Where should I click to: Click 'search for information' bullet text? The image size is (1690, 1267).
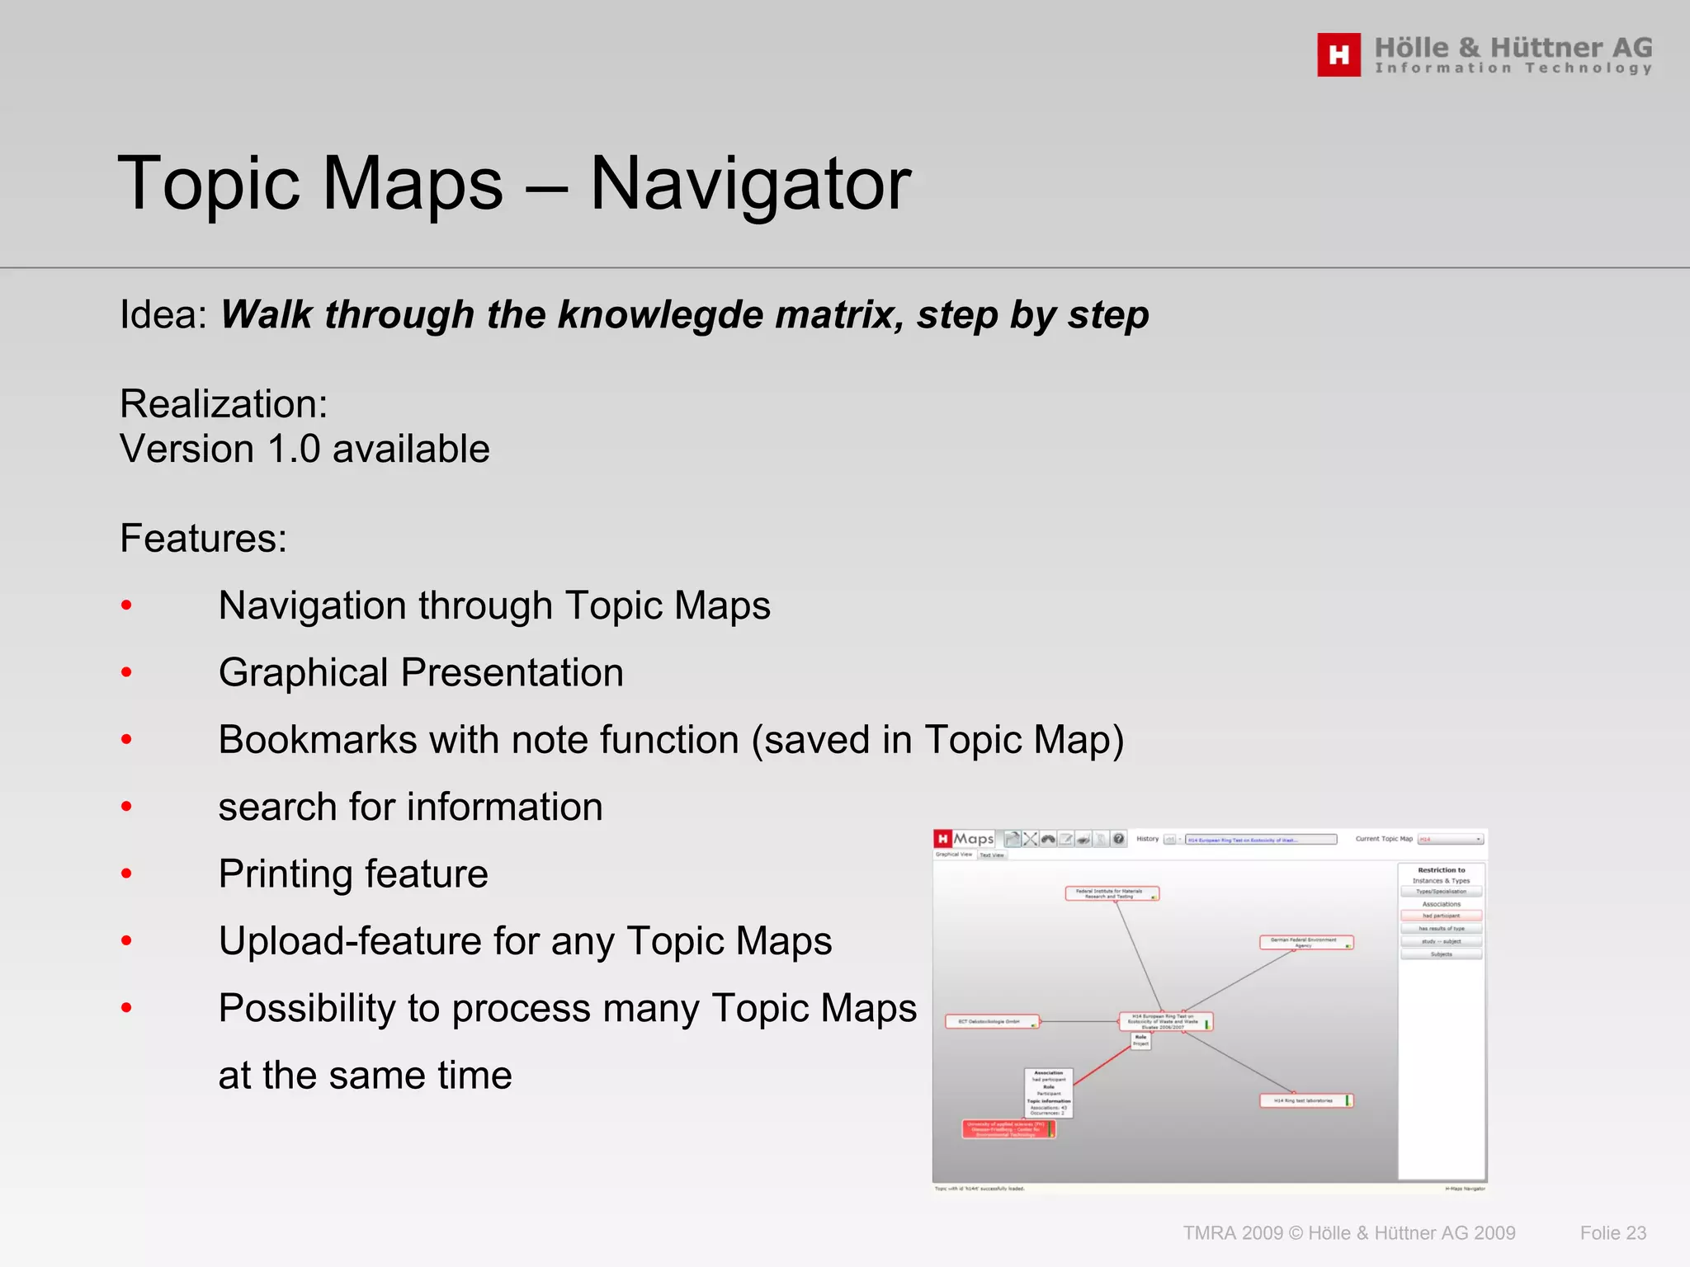coord(410,807)
